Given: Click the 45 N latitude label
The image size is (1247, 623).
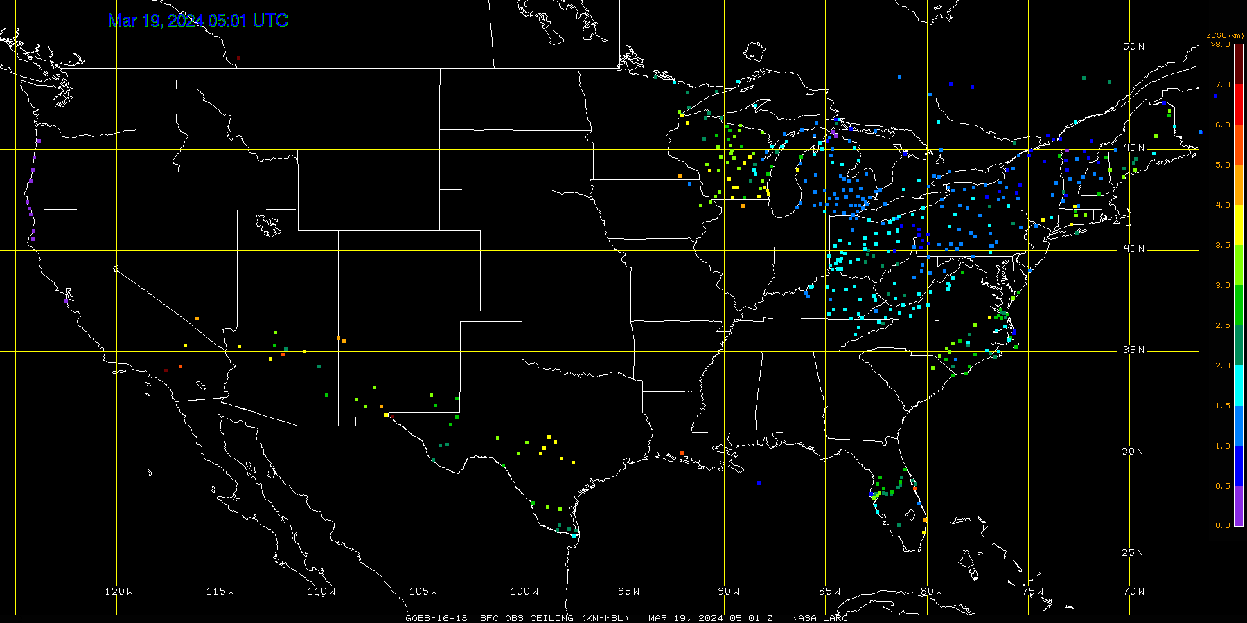Looking at the screenshot, I should pos(1134,147).
